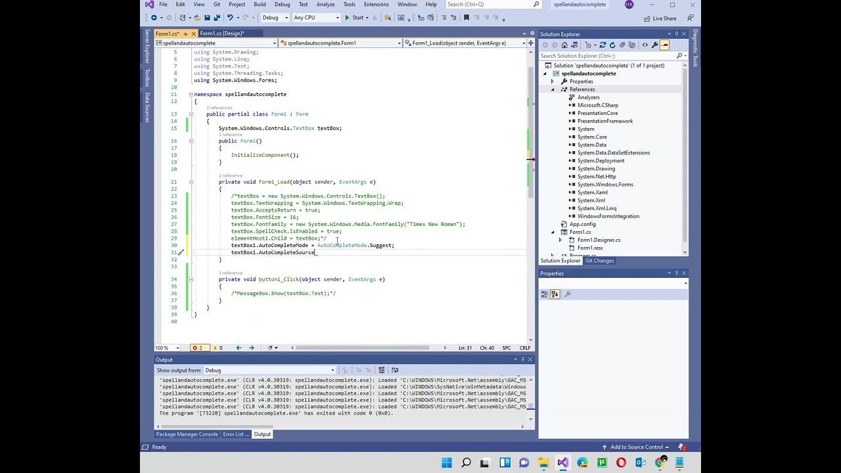Click the Live Share button
This screenshot has width=841, height=473.
click(660, 18)
